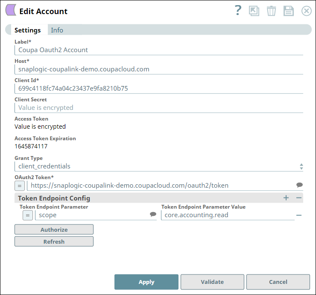The height and width of the screenshot is (295, 316).
Task: Switch to the Info tab
Action: 57,30
